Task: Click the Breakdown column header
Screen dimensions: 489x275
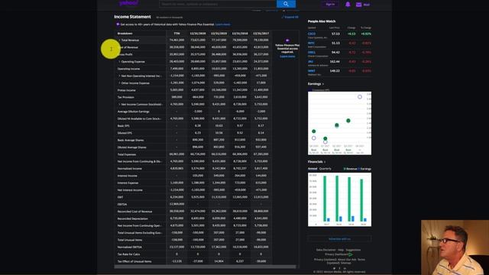Action: (125, 34)
